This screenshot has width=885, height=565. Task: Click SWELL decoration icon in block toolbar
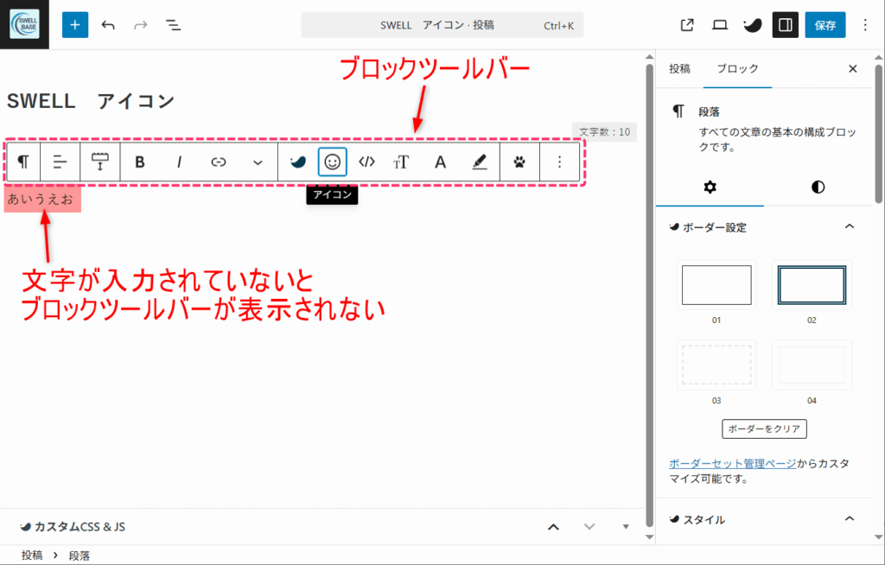[298, 162]
